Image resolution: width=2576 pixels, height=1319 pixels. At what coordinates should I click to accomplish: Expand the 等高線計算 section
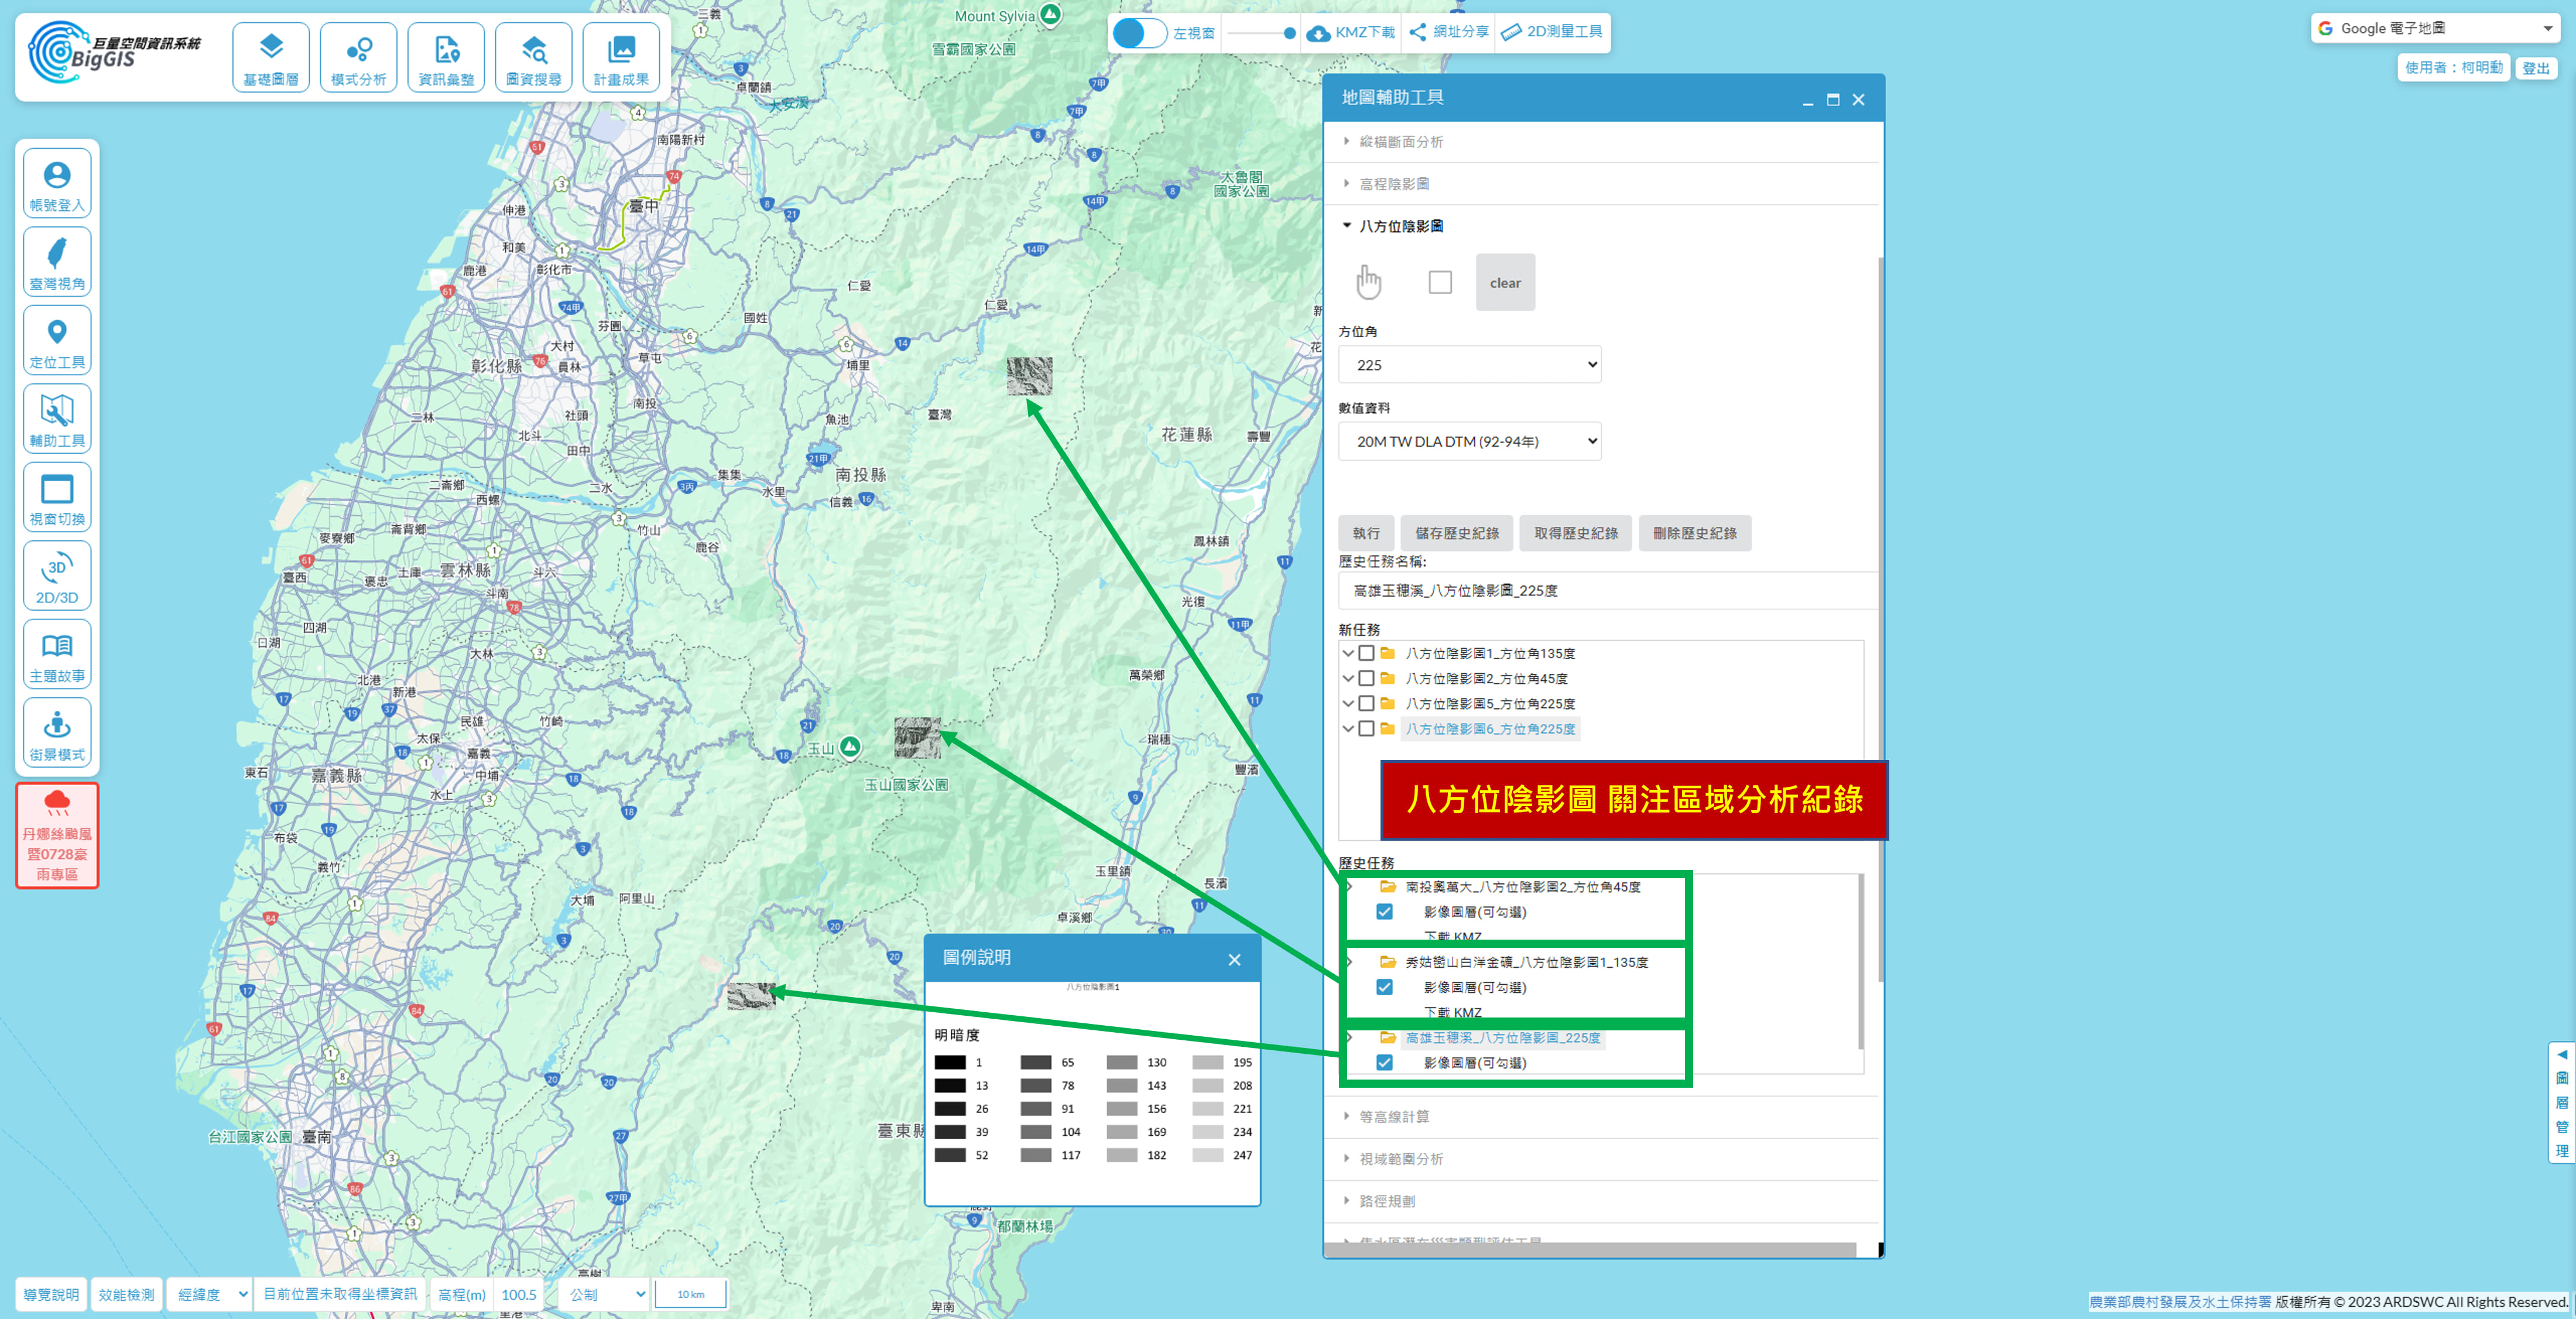tap(1394, 1116)
